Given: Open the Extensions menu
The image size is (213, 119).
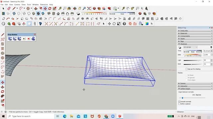Looking at the screenshot, I should pyautogui.click(x=44, y=5).
